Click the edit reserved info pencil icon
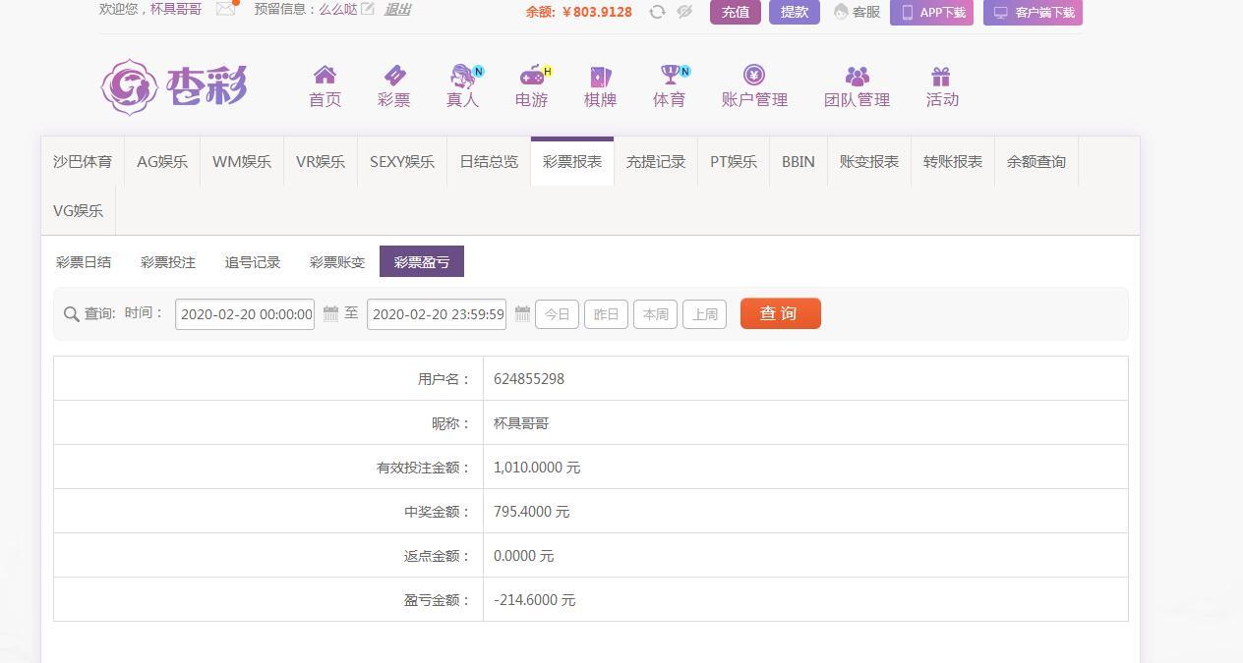This screenshot has height=663, width=1243. 368,9
